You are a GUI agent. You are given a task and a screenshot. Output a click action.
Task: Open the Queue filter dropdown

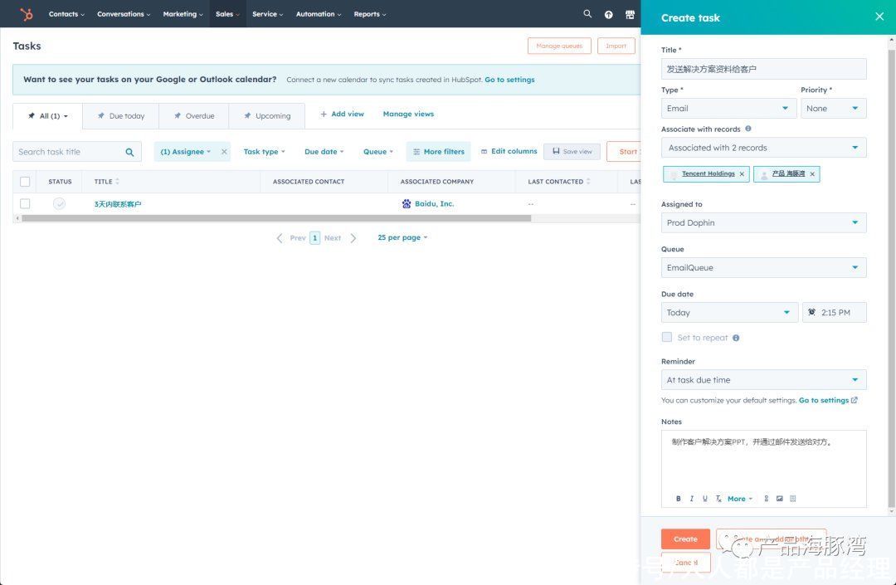click(x=378, y=151)
